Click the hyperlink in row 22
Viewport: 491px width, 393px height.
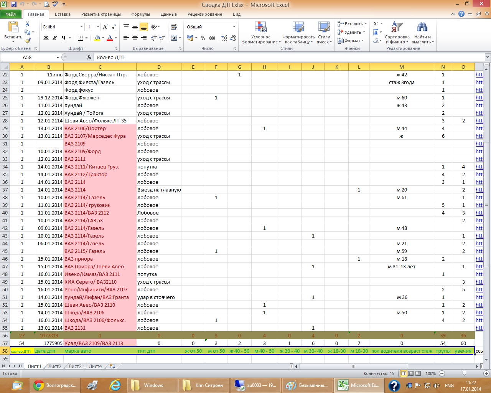479,75
